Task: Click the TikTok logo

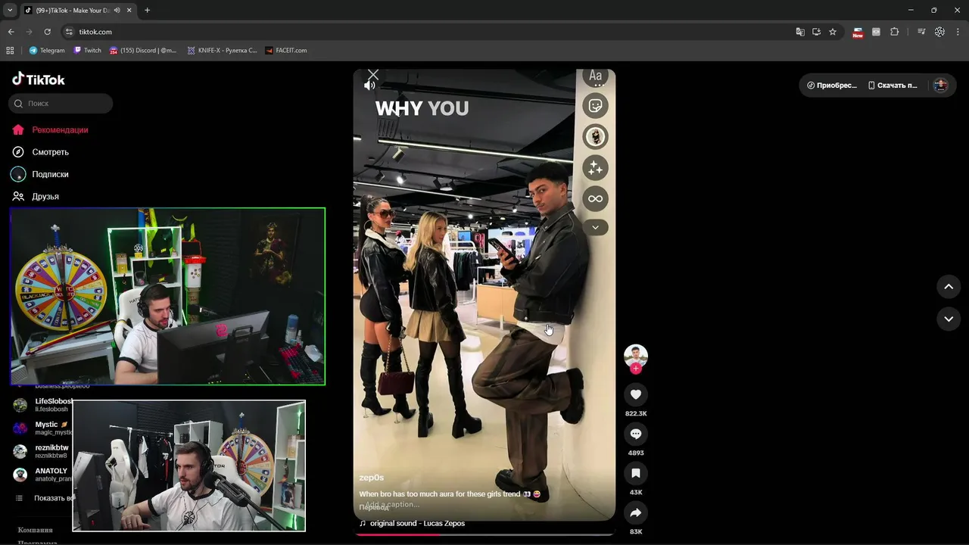Action: [39, 79]
